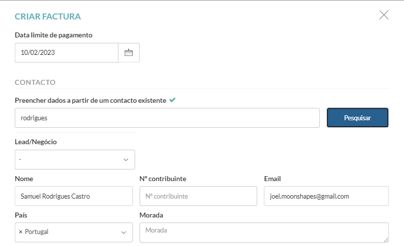
Task: Edit the Email field
Action: tap(326, 196)
